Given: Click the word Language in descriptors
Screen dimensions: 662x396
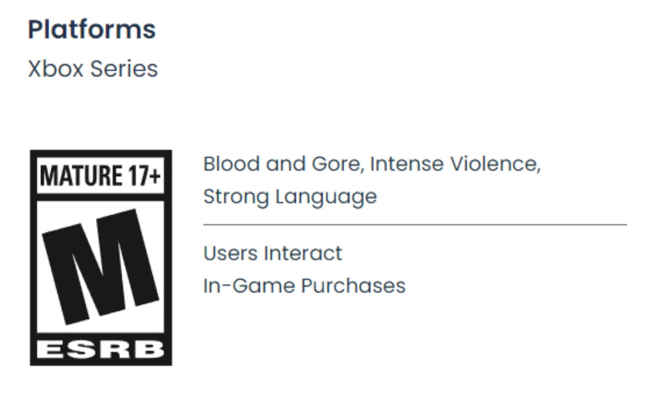Looking at the screenshot, I should pyautogui.click(x=326, y=197).
